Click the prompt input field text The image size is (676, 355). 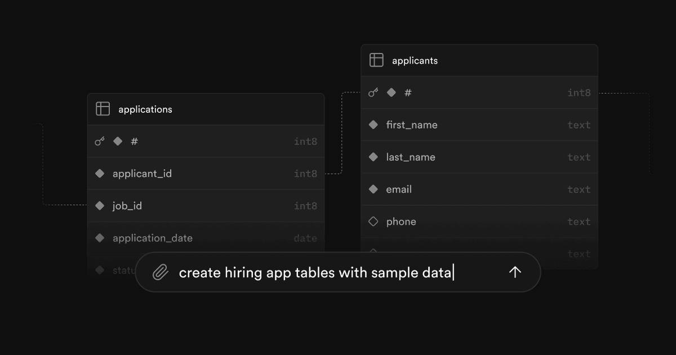(315, 272)
